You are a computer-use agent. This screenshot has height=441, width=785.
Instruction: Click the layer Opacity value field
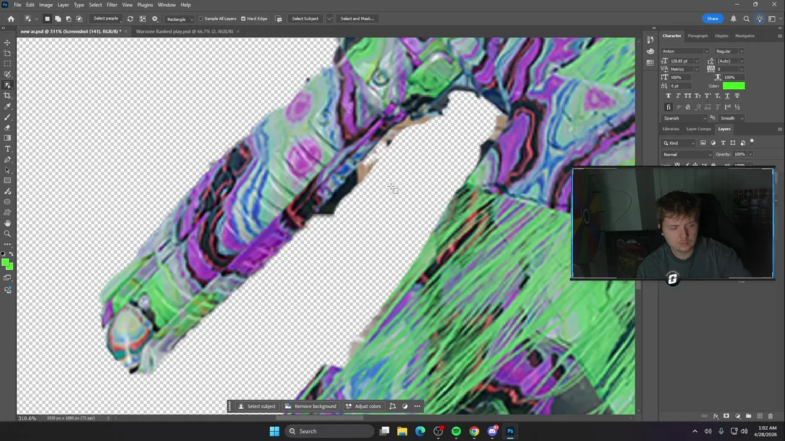[740, 154]
